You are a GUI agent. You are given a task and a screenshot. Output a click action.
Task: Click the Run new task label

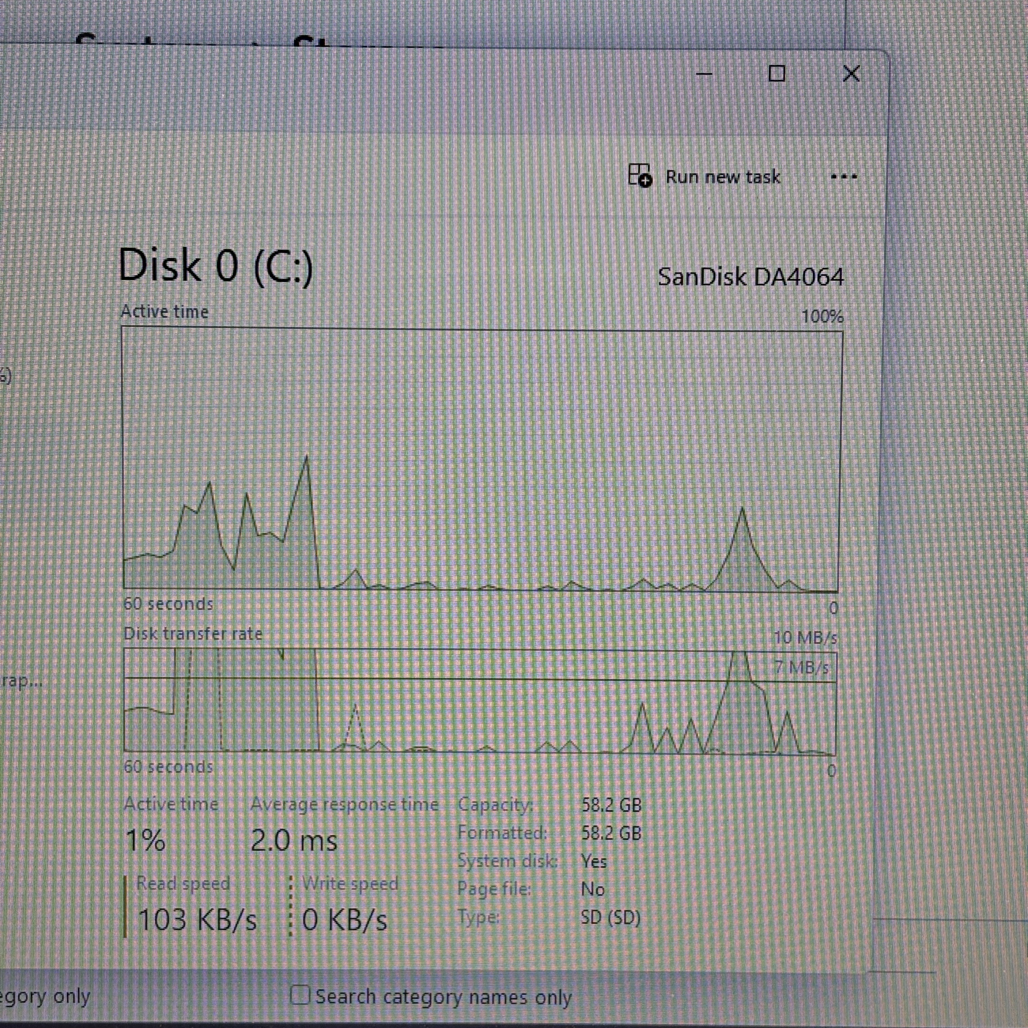coord(723,177)
